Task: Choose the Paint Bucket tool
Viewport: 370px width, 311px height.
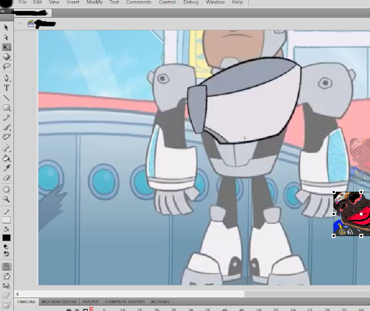Action: [x=7, y=158]
